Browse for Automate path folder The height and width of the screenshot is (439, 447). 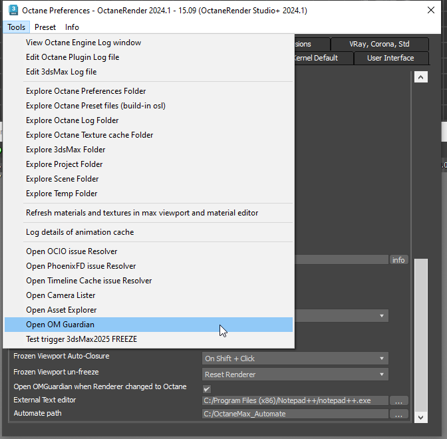[x=398, y=414]
